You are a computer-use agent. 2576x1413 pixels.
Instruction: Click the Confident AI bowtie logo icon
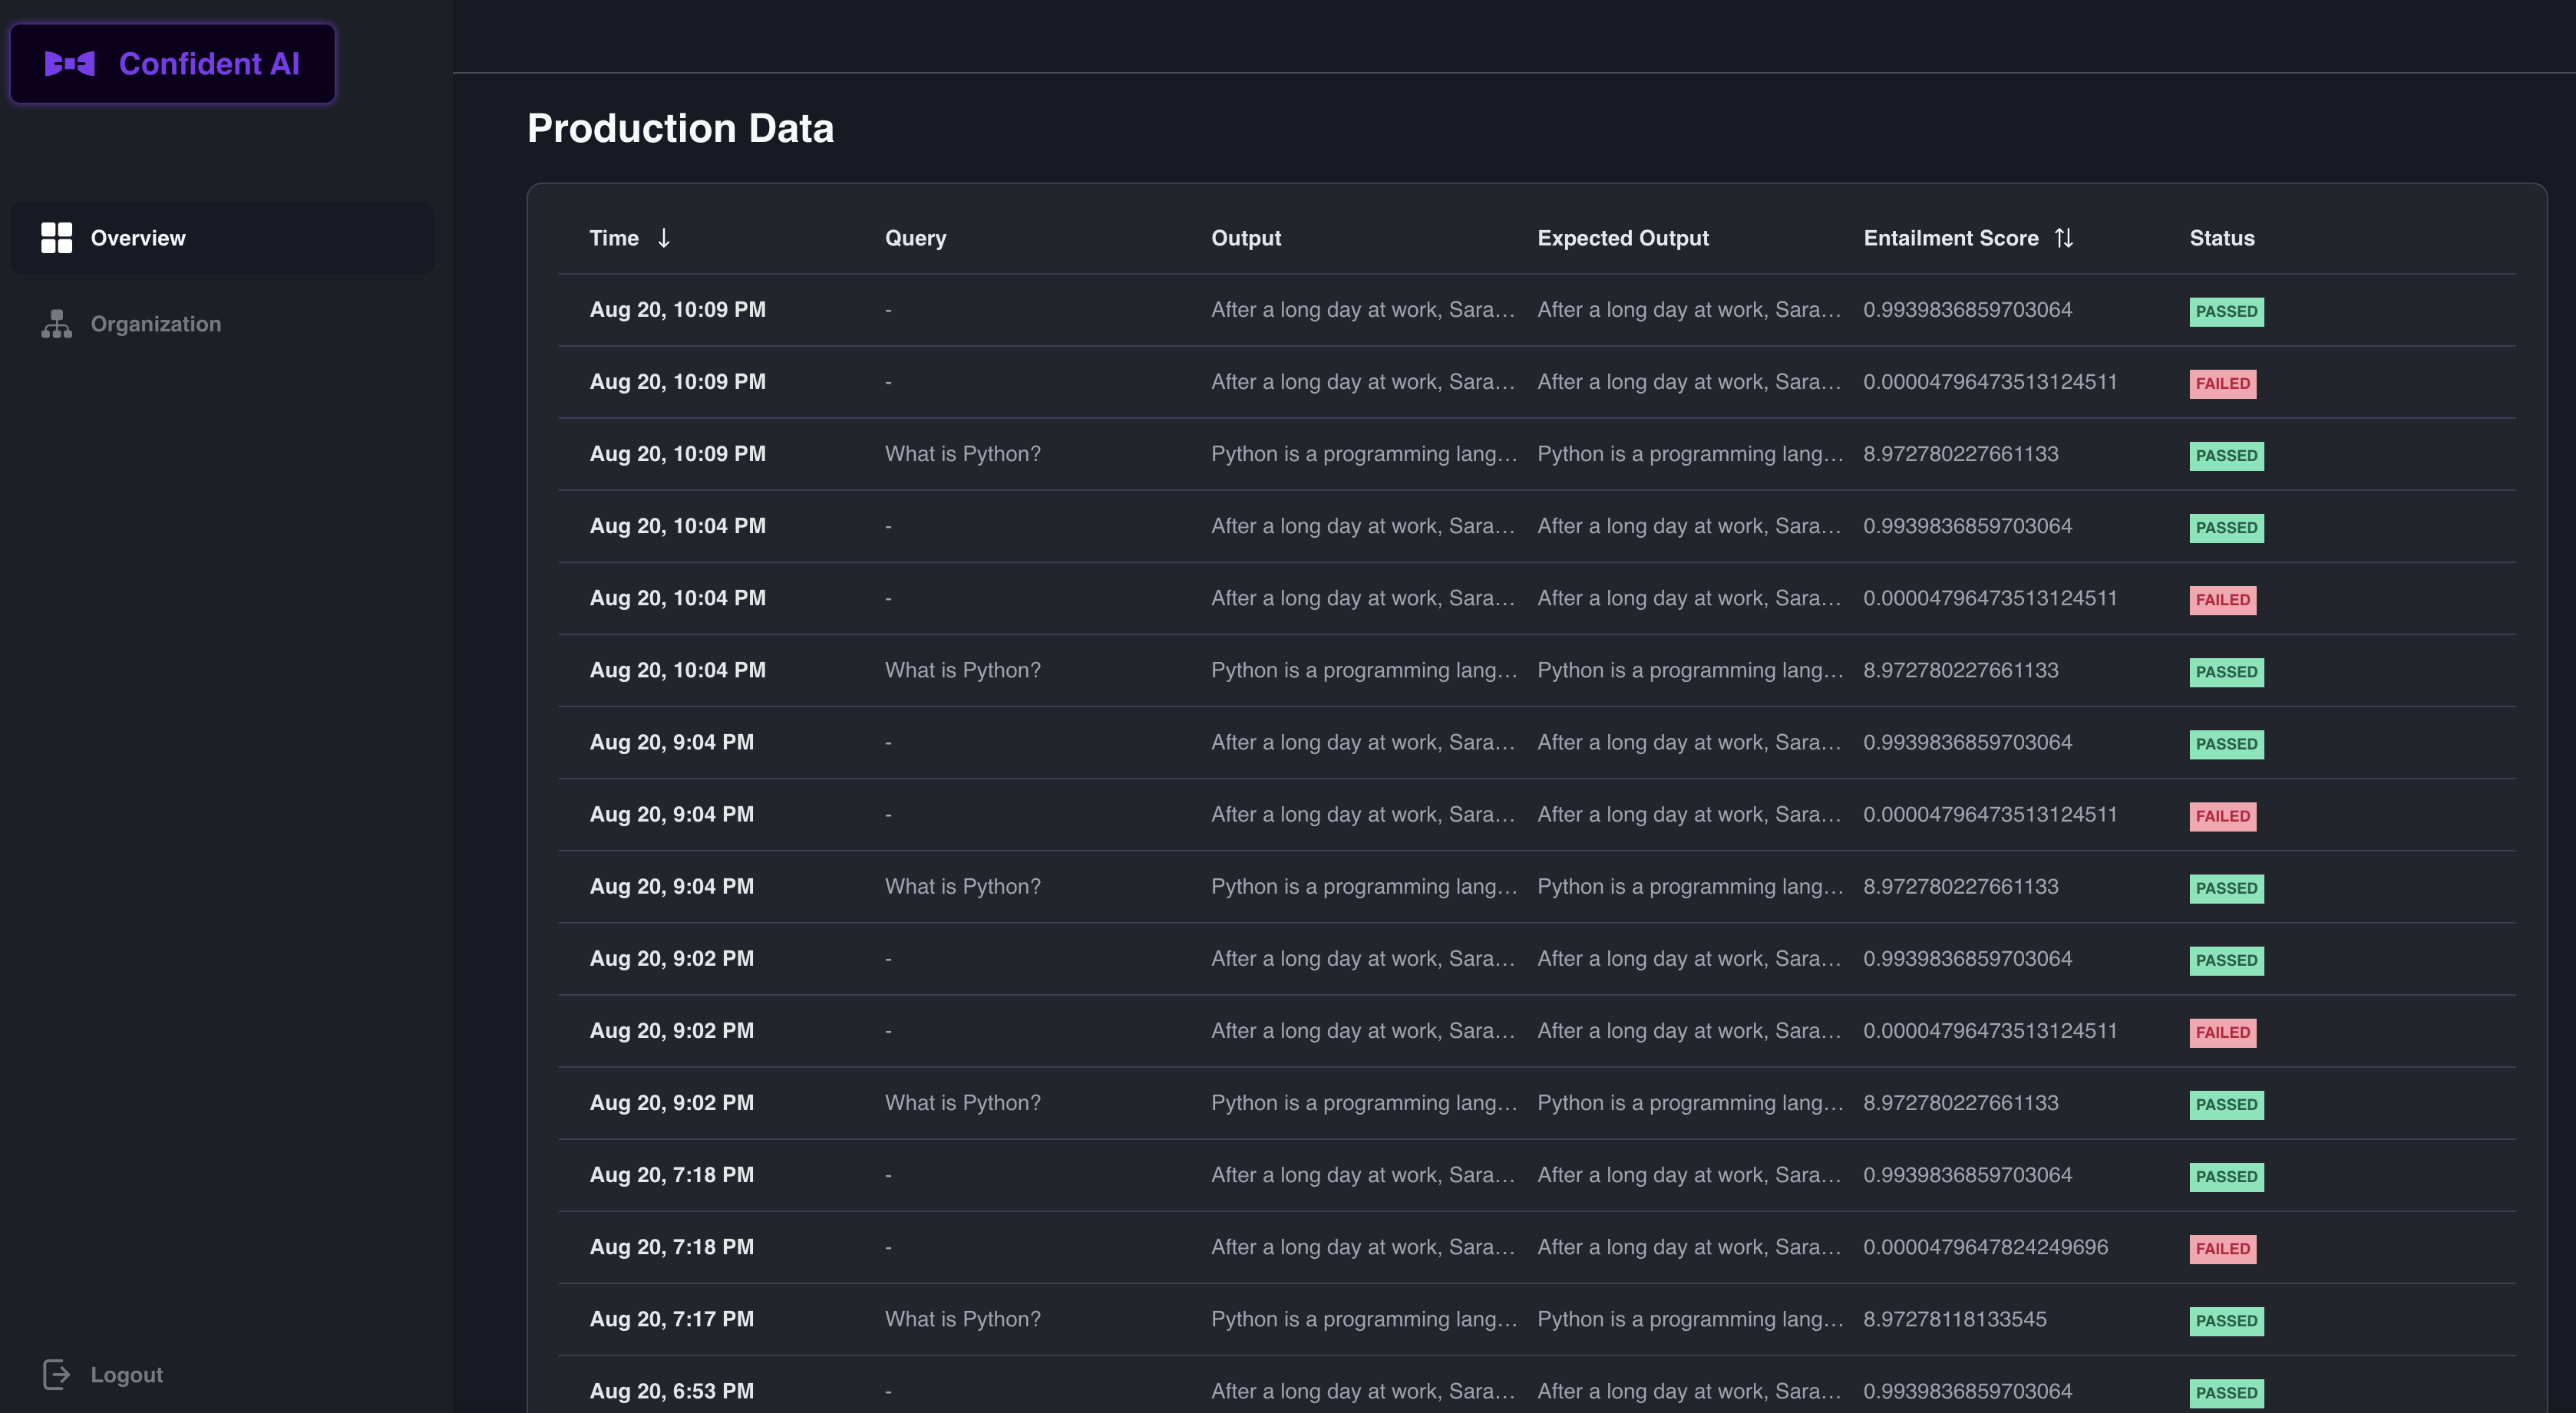[x=70, y=64]
